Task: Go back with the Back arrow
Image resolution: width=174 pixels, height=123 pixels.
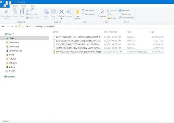Action: click(3, 26)
